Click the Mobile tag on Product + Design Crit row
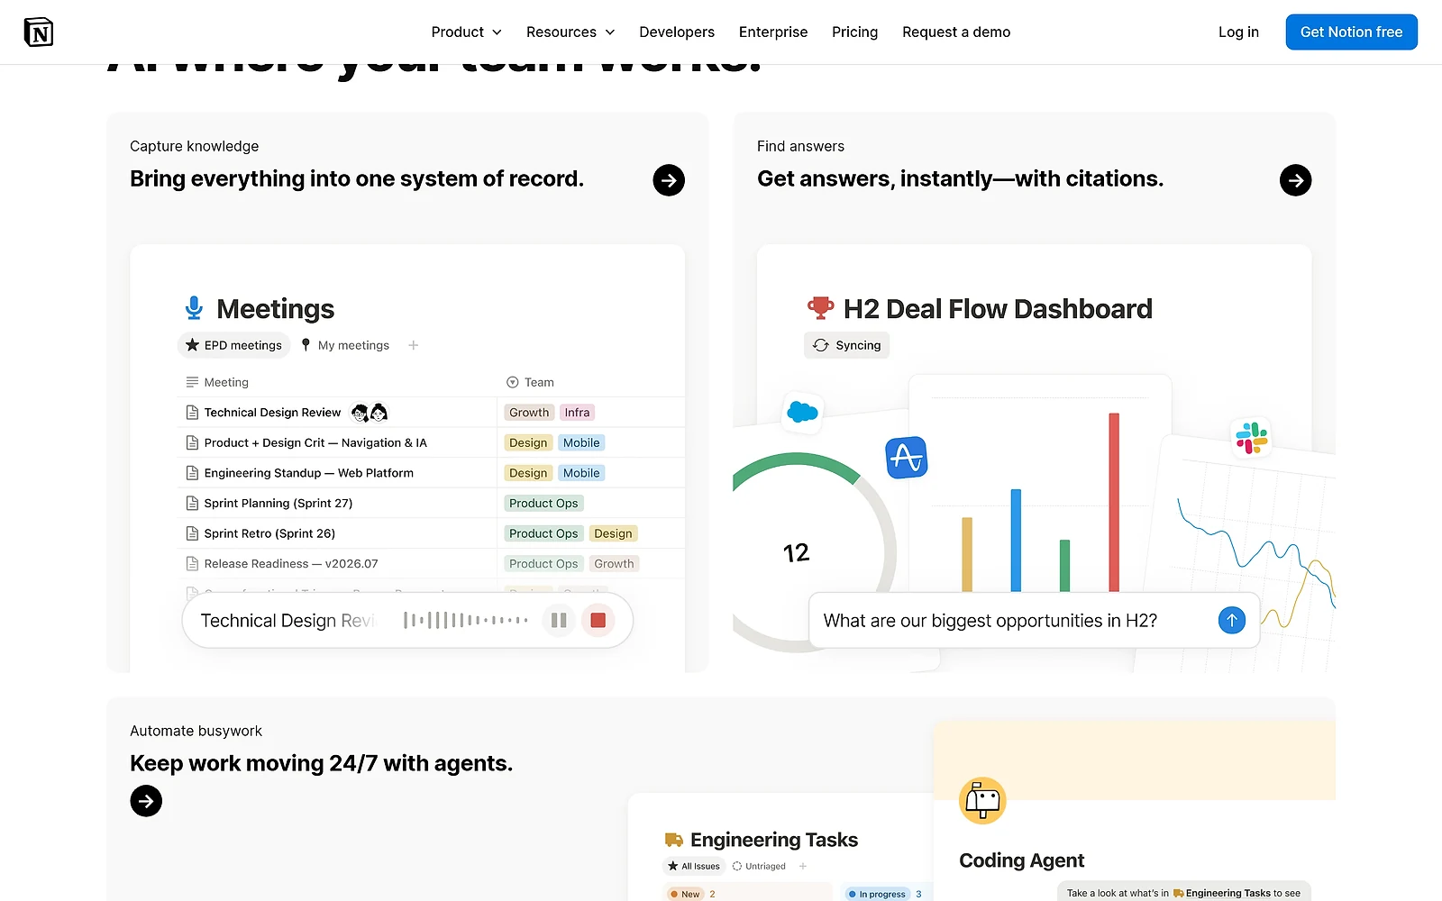Viewport: 1442px width, 901px height. 581,443
